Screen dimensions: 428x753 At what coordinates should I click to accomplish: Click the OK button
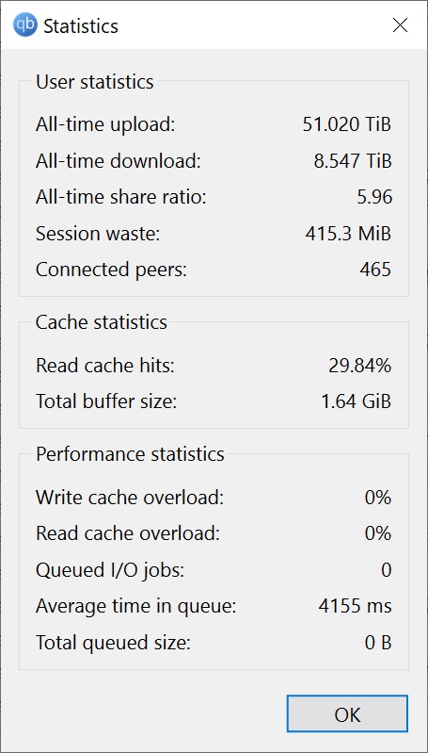[x=347, y=714]
